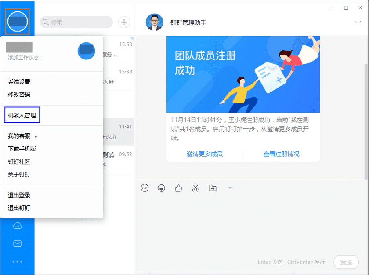Select 机器人管理 menu item
Viewport: 369px width, 275px height.
[x=22, y=114]
